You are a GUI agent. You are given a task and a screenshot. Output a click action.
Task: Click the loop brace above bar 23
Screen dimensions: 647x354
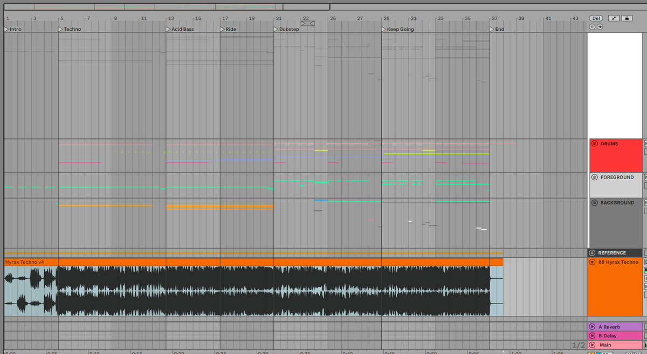pyautogui.click(x=307, y=23)
